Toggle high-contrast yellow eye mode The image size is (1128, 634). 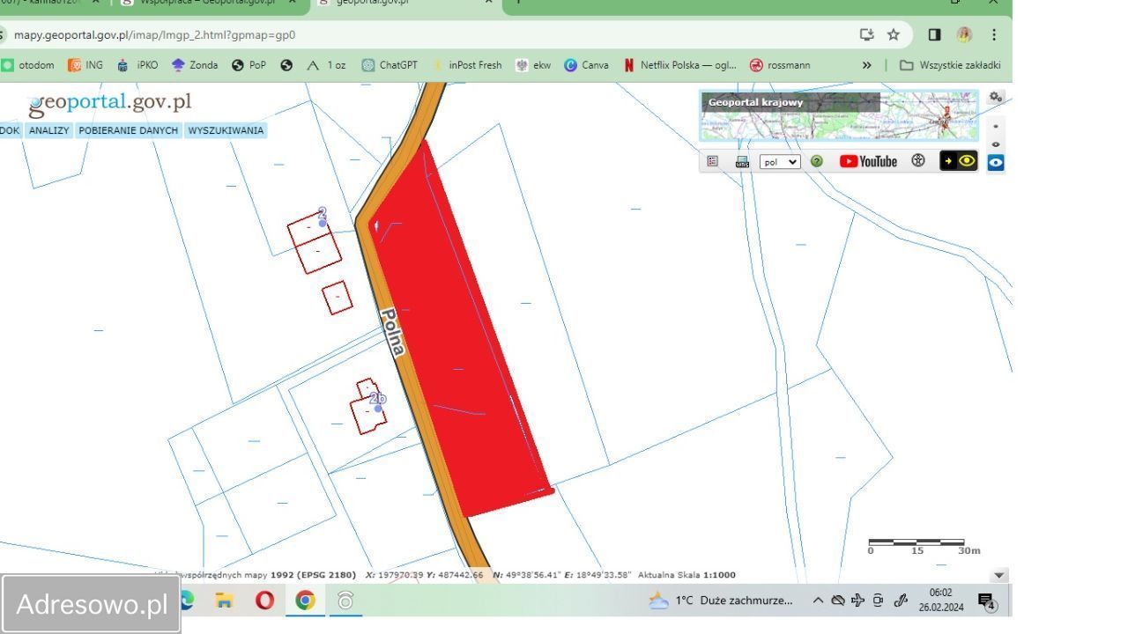coord(959,161)
